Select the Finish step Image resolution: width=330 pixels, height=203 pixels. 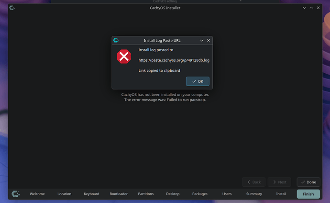(x=308, y=194)
